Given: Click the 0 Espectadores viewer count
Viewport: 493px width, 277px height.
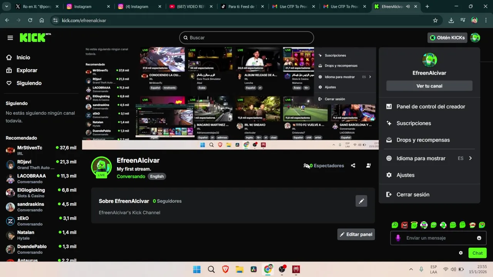Looking at the screenshot, I should coord(324,166).
